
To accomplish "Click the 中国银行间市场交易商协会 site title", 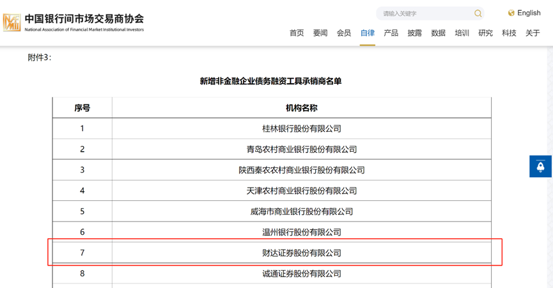I will tap(84, 19).
